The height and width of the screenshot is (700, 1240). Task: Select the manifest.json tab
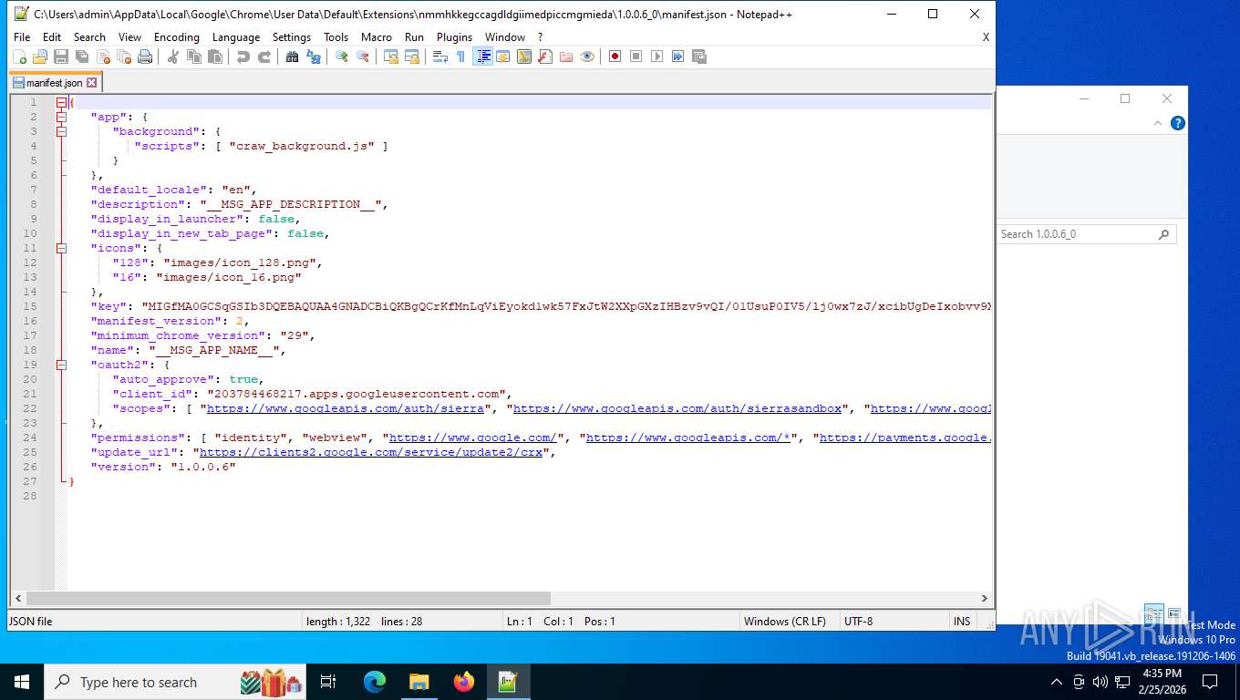(54, 82)
